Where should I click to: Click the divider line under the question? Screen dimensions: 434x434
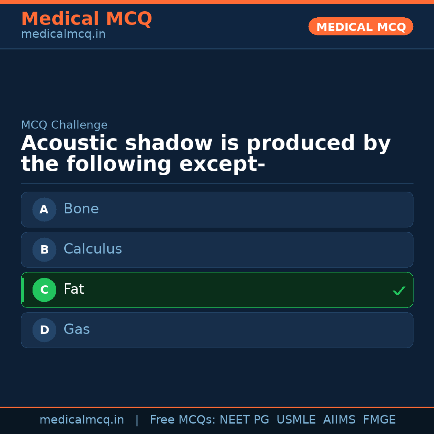point(217,184)
